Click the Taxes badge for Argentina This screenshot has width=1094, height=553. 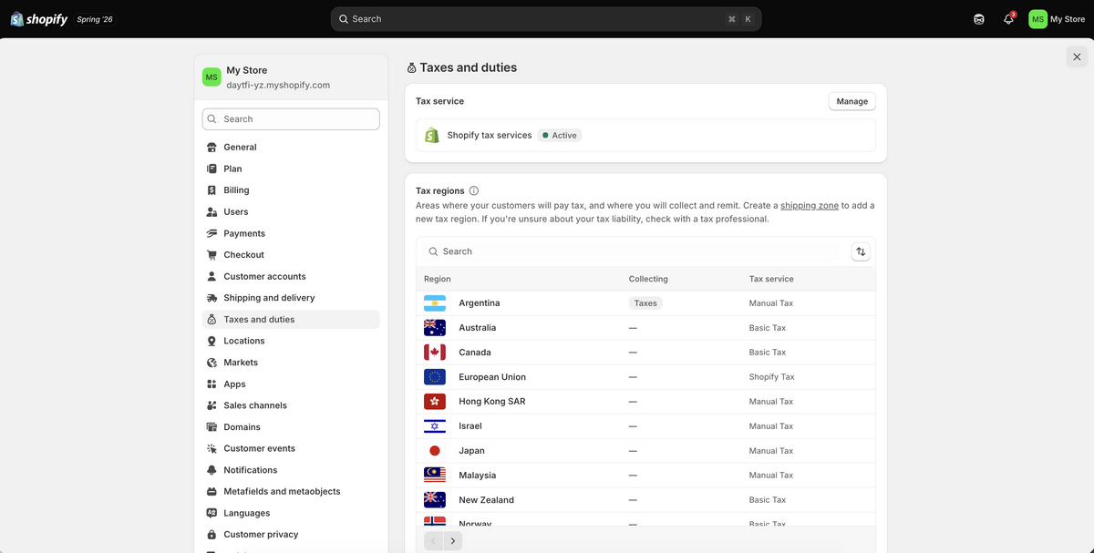pos(645,303)
